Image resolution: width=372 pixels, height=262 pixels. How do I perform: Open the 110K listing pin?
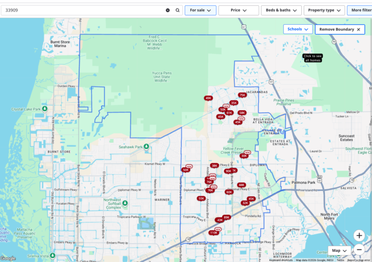[213, 233]
